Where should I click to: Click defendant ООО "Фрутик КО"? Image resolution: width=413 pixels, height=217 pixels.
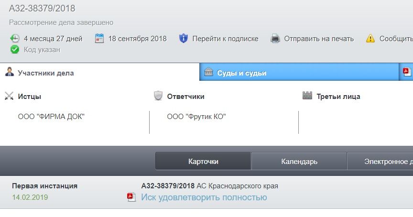click(196, 116)
